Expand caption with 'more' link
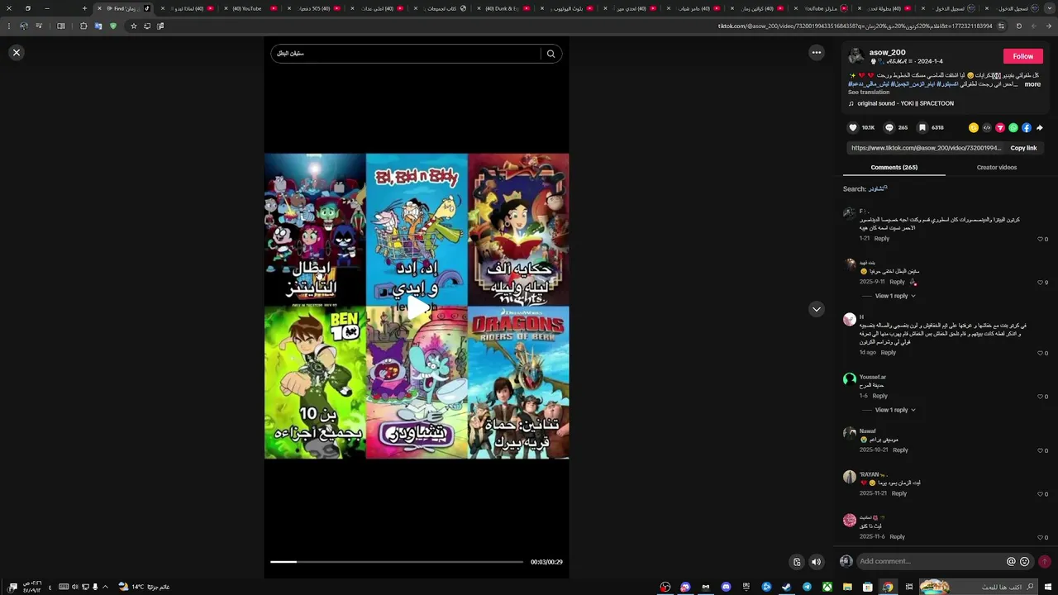This screenshot has width=1058, height=595. pyautogui.click(x=1032, y=84)
